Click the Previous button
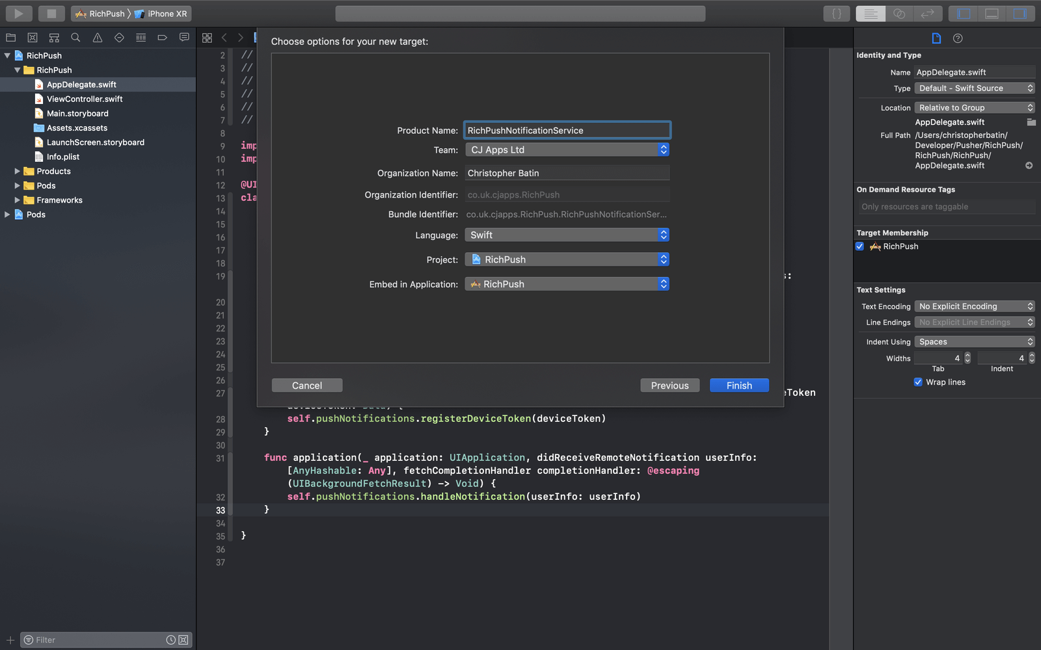 669,385
